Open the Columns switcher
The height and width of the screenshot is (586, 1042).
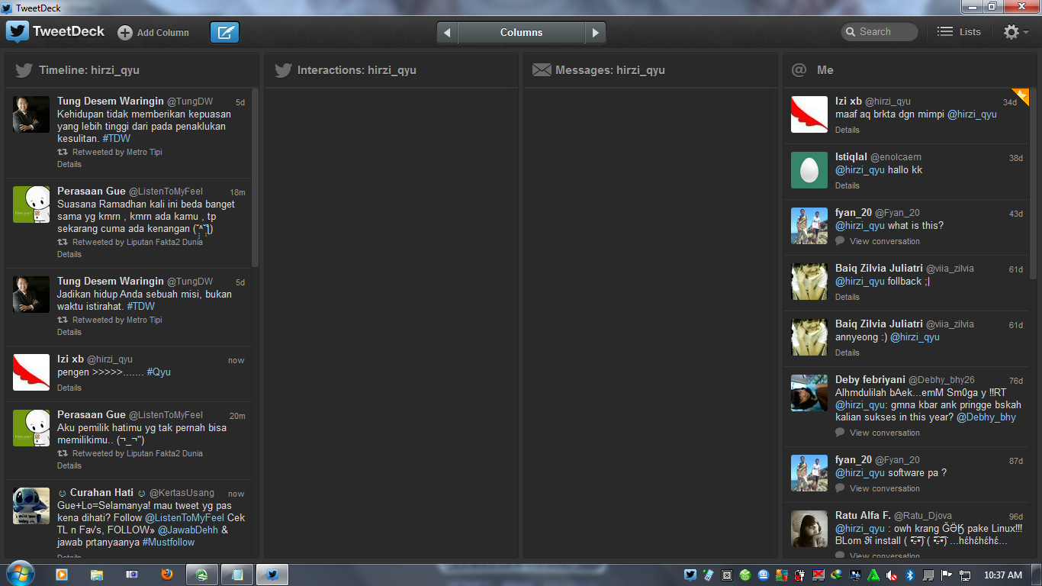pyautogui.click(x=521, y=33)
